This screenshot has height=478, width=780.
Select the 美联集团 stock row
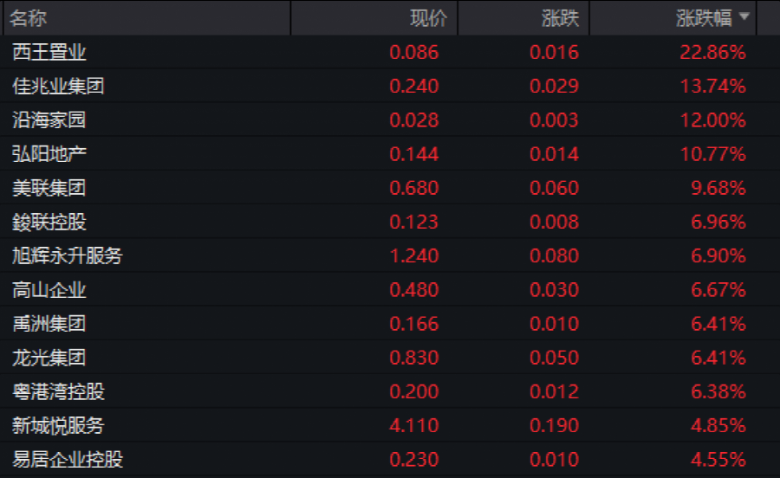[390, 188]
